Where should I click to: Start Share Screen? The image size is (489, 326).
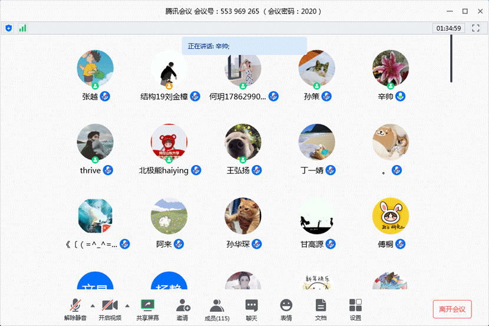[147, 309]
